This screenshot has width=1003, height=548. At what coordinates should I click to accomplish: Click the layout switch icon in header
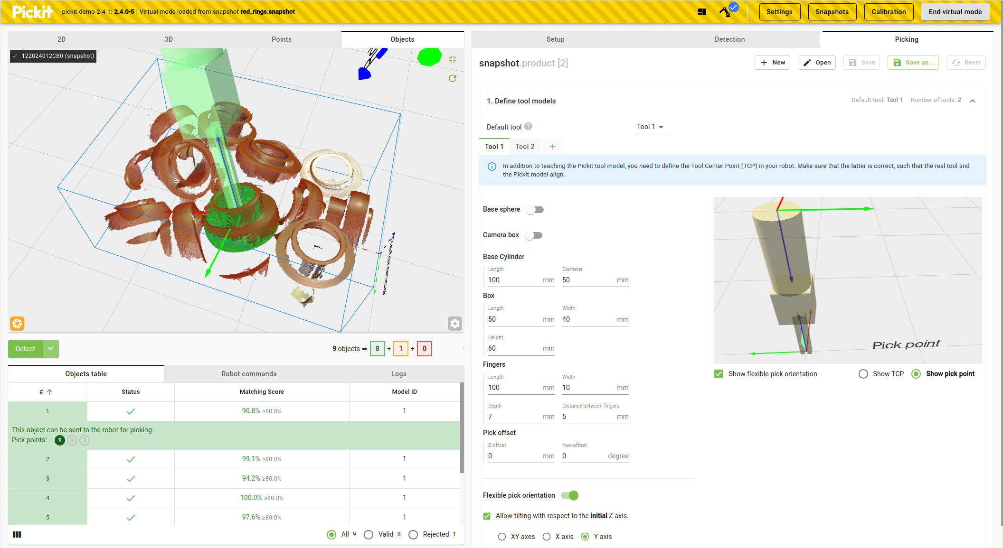[x=702, y=12]
